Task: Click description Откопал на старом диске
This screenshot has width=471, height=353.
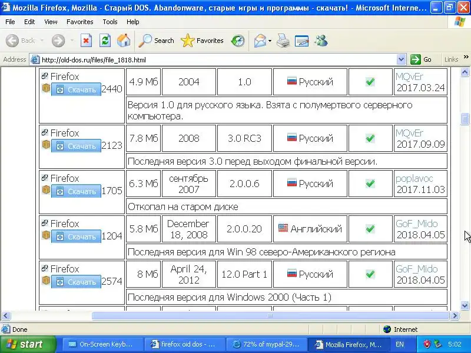Action: (183, 207)
